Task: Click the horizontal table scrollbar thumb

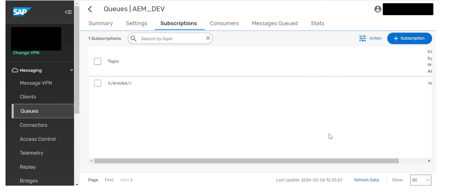Action: [246, 161]
